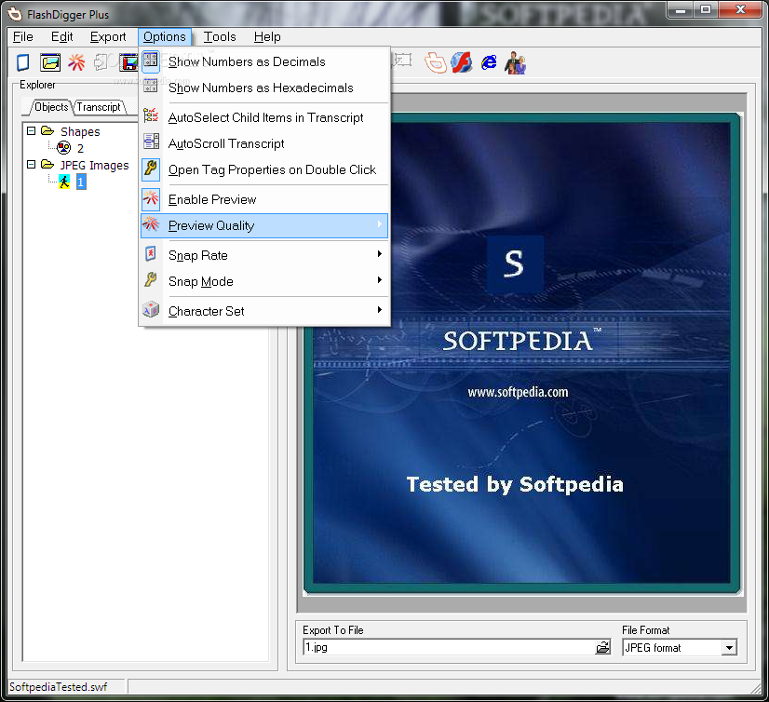Click the Flash Player toolbar icon
Image resolution: width=769 pixels, height=702 pixels.
coord(462,62)
